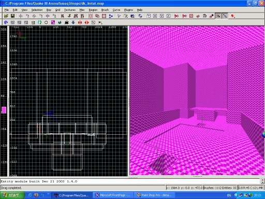Enable the free rotation tool
This screenshot has width=265, height=199.
coord(140,16)
